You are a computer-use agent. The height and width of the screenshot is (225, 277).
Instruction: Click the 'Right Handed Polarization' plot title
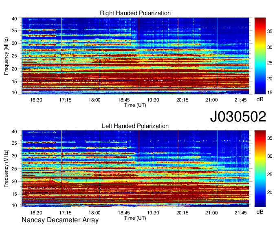click(x=135, y=13)
